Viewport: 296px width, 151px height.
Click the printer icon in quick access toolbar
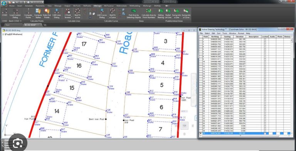(28, 2)
